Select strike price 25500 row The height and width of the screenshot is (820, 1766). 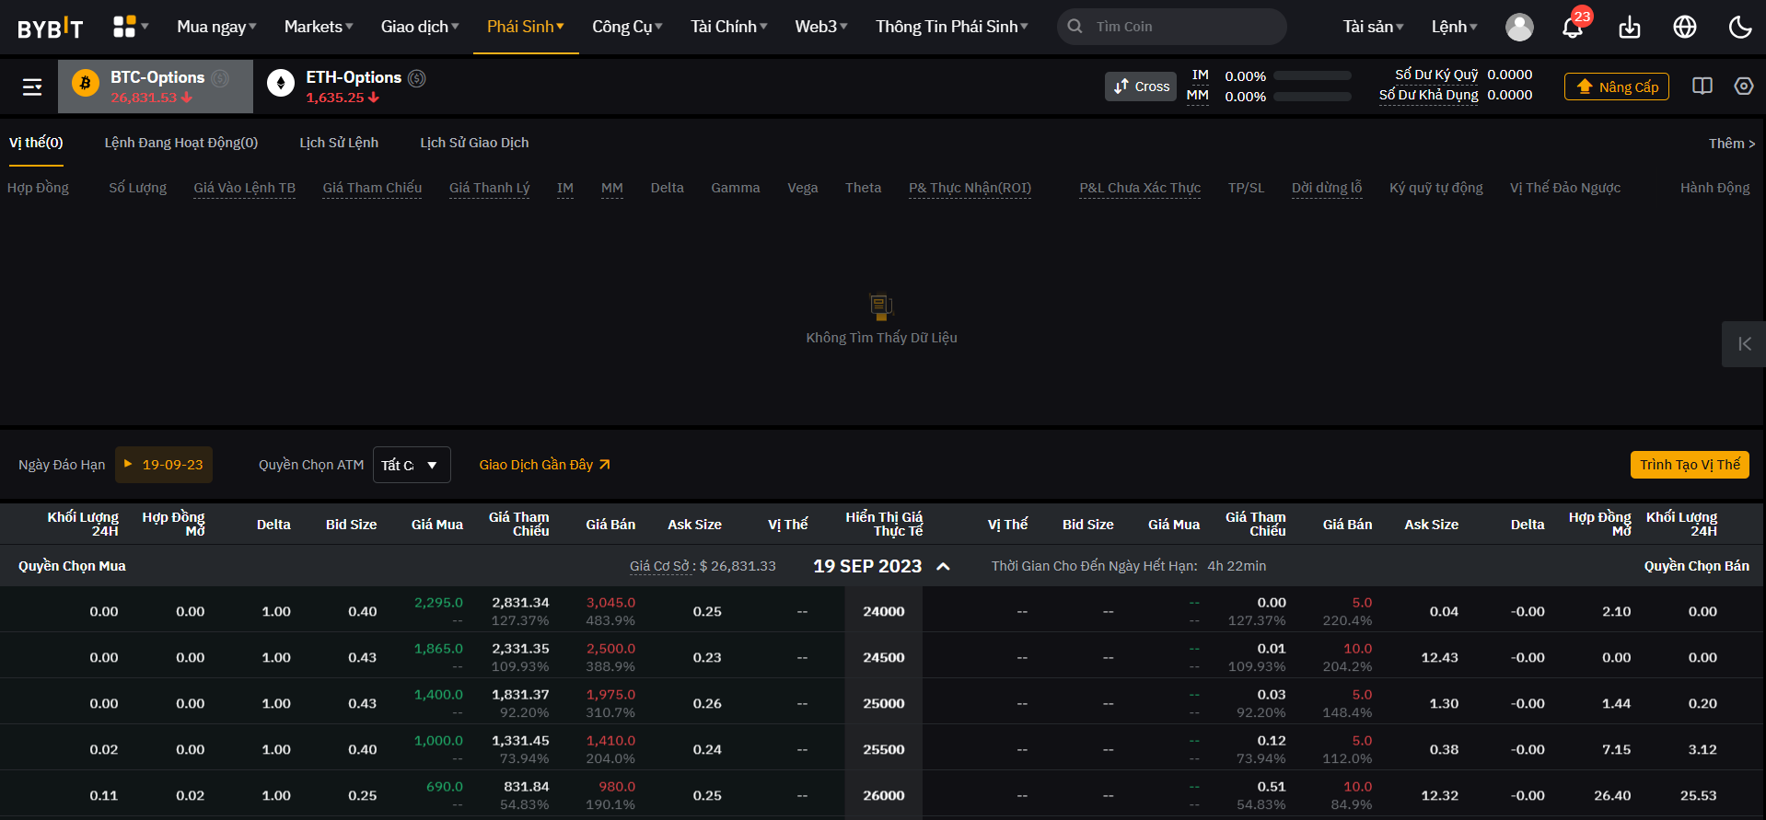[x=884, y=749]
